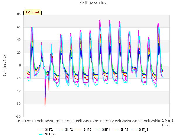Toggle the SHF5 legend entry
Screen dimensions: 187x140
pos(121,129)
